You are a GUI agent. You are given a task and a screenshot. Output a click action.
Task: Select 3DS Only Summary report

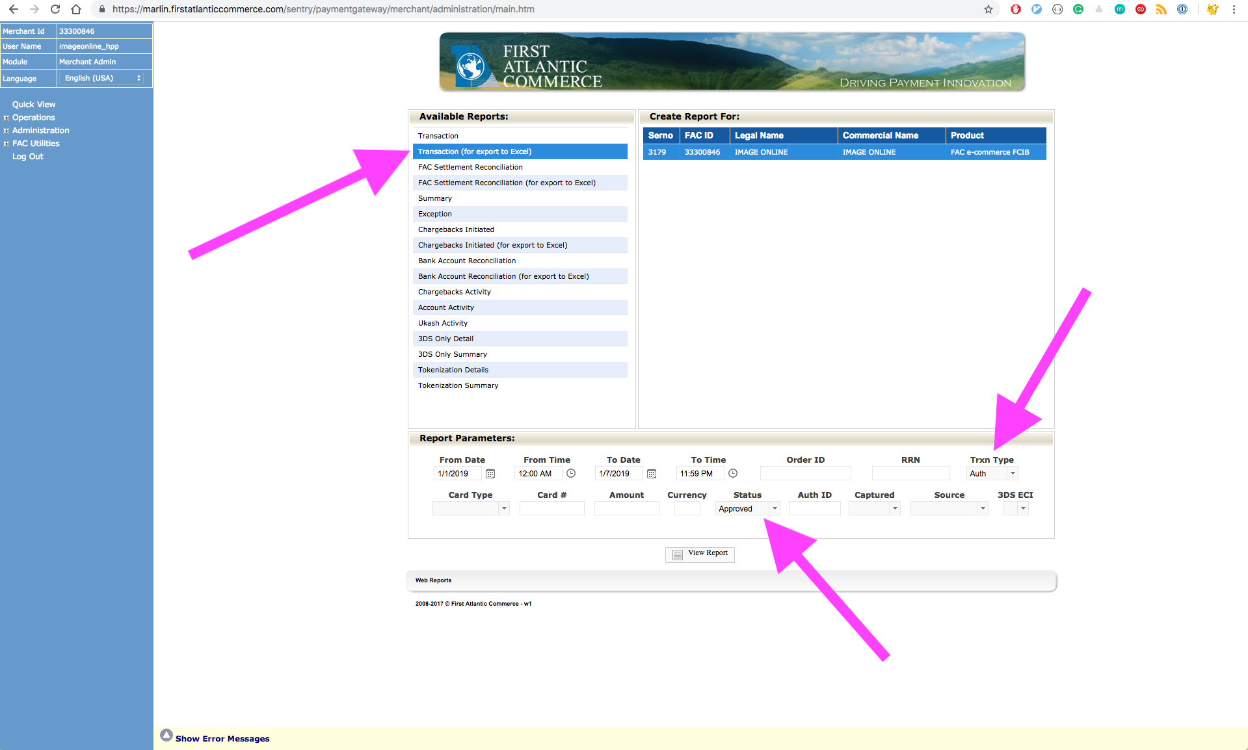[x=520, y=354]
